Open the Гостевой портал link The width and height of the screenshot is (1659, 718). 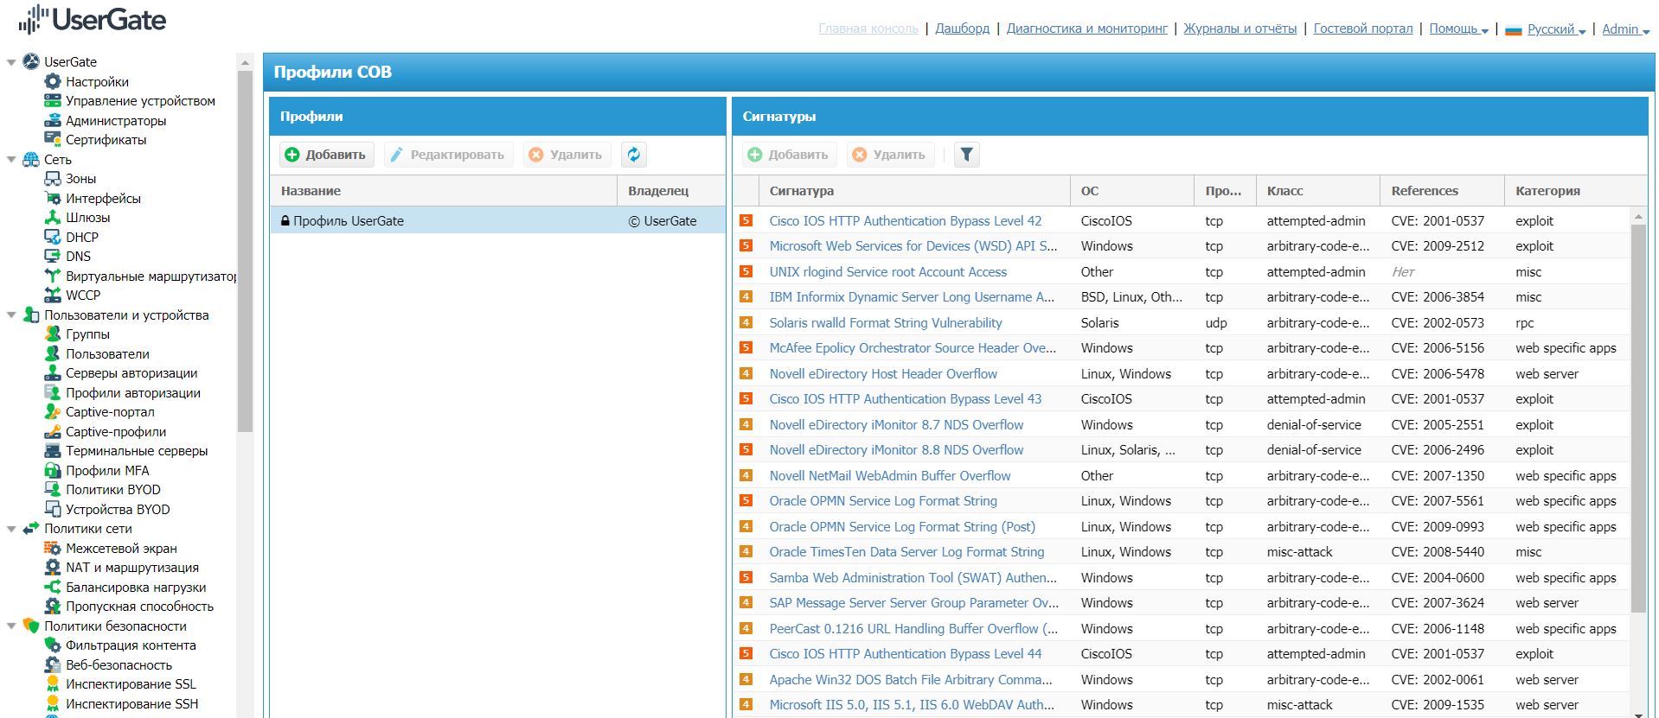(1363, 29)
